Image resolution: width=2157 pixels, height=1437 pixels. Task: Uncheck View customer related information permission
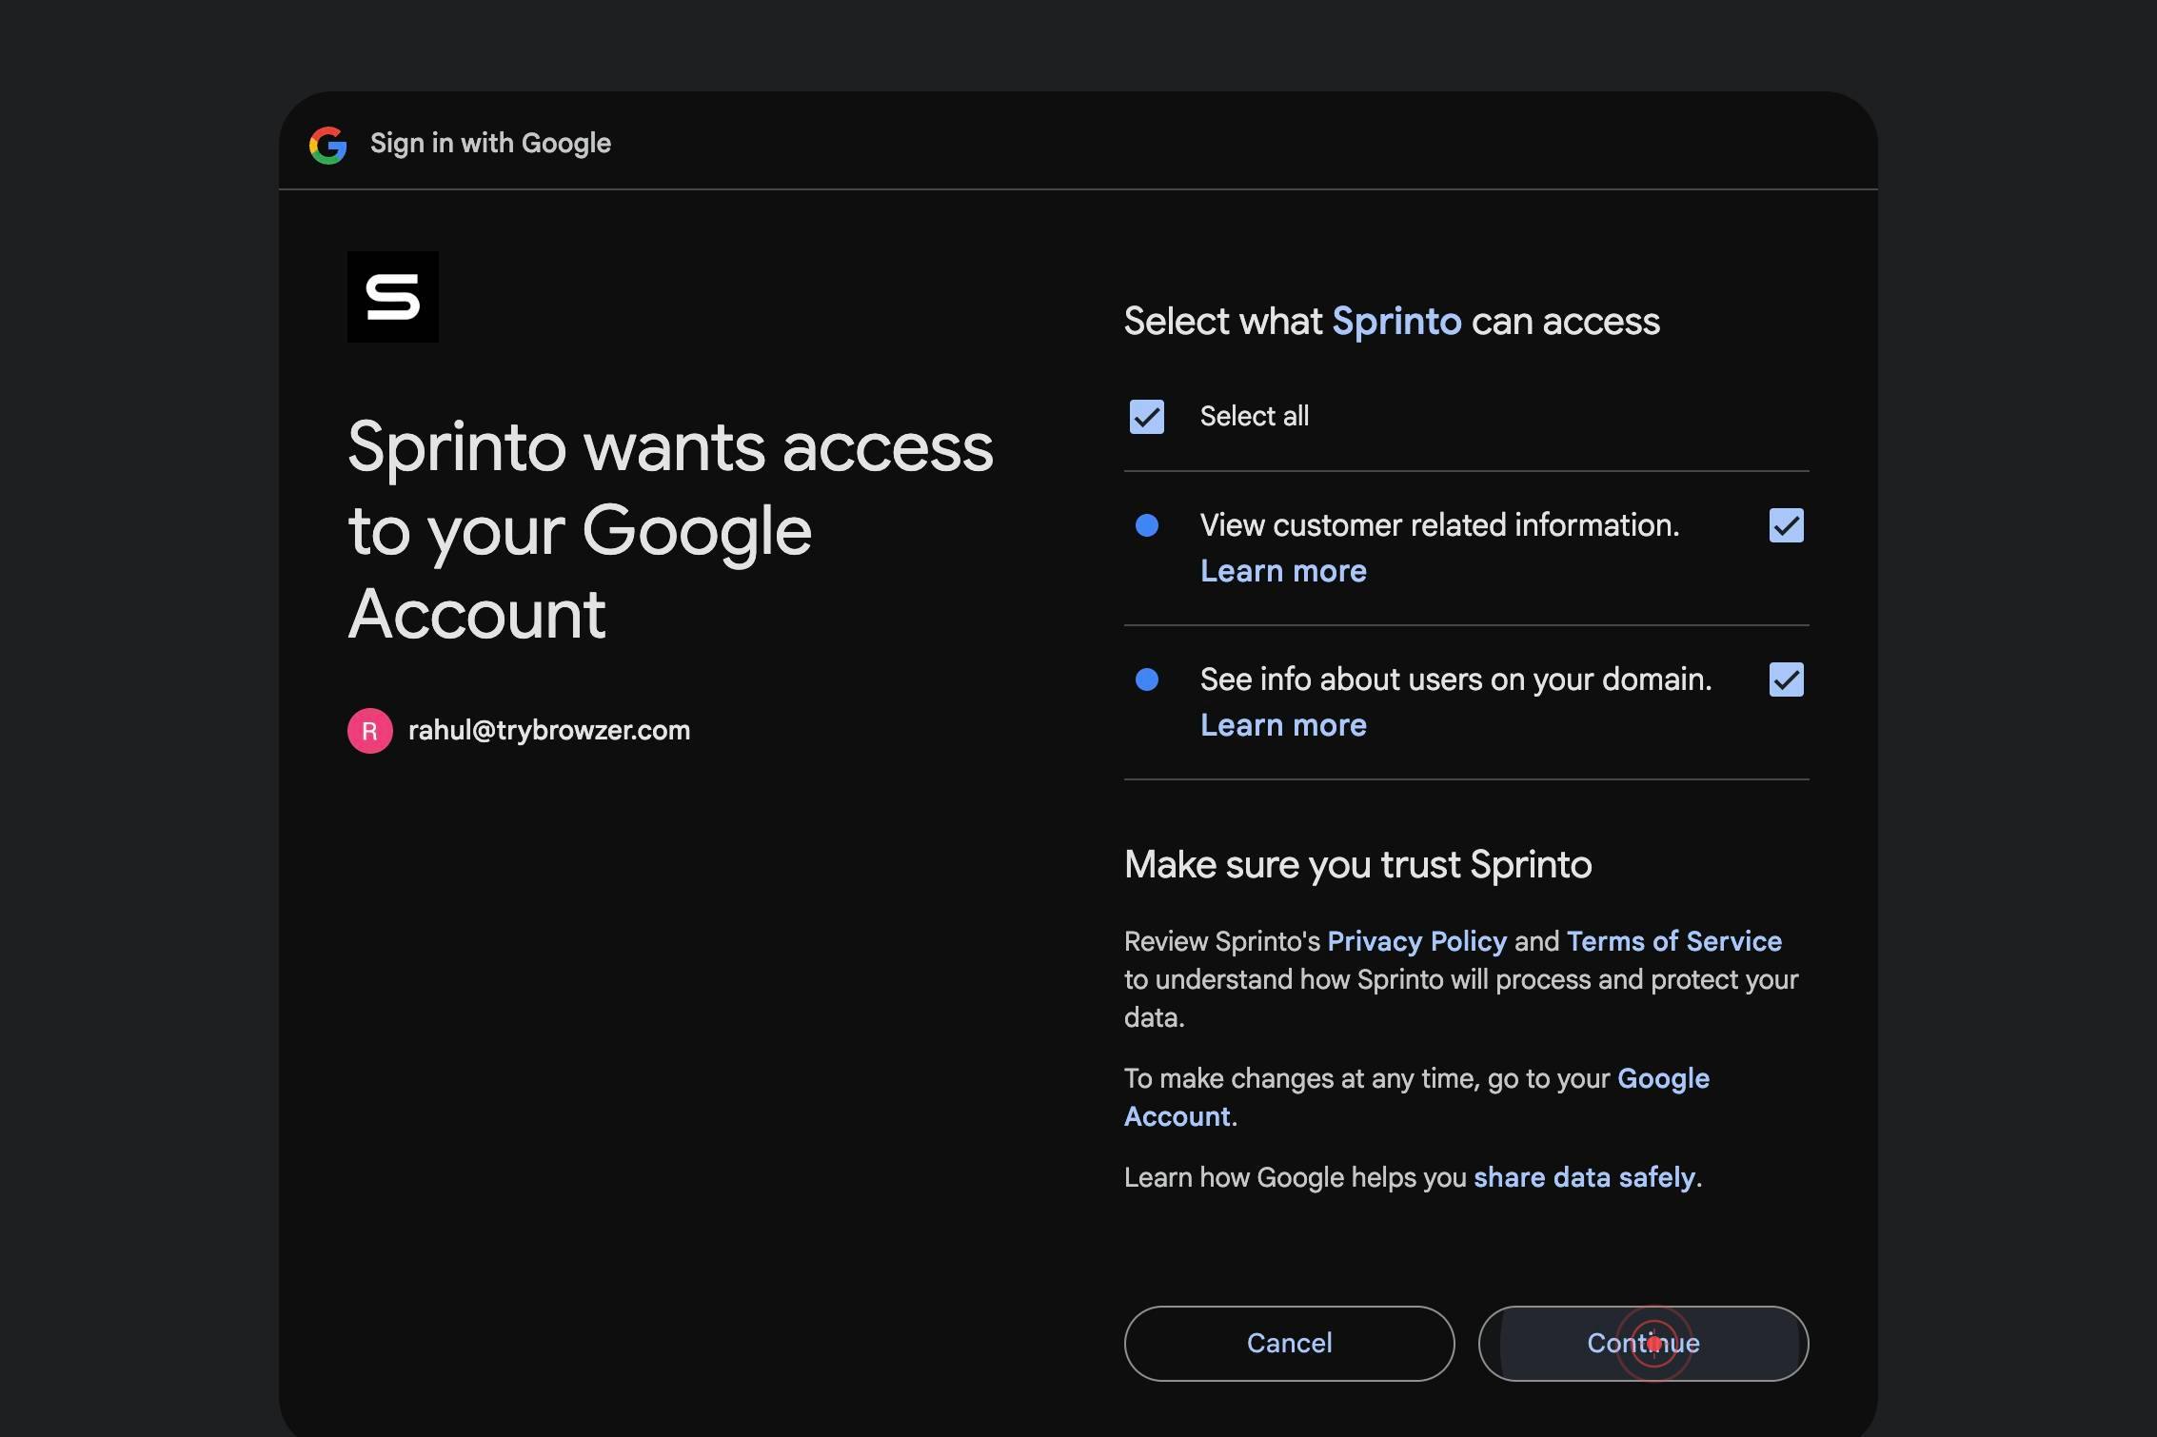point(1787,525)
